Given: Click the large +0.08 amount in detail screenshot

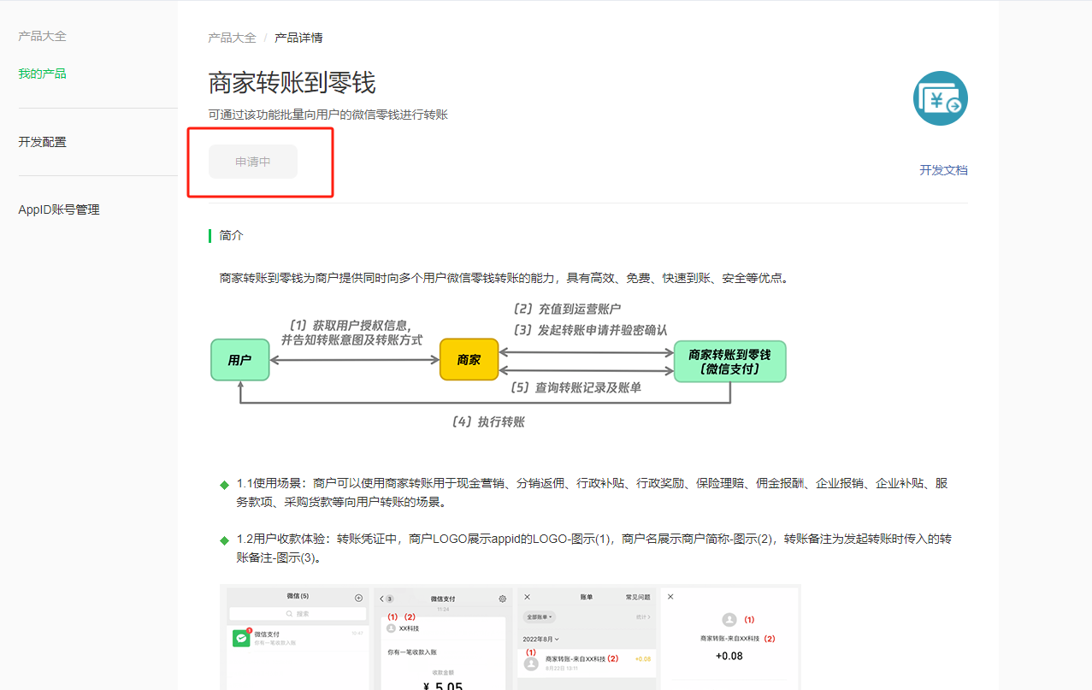Looking at the screenshot, I should tap(729, 656).
